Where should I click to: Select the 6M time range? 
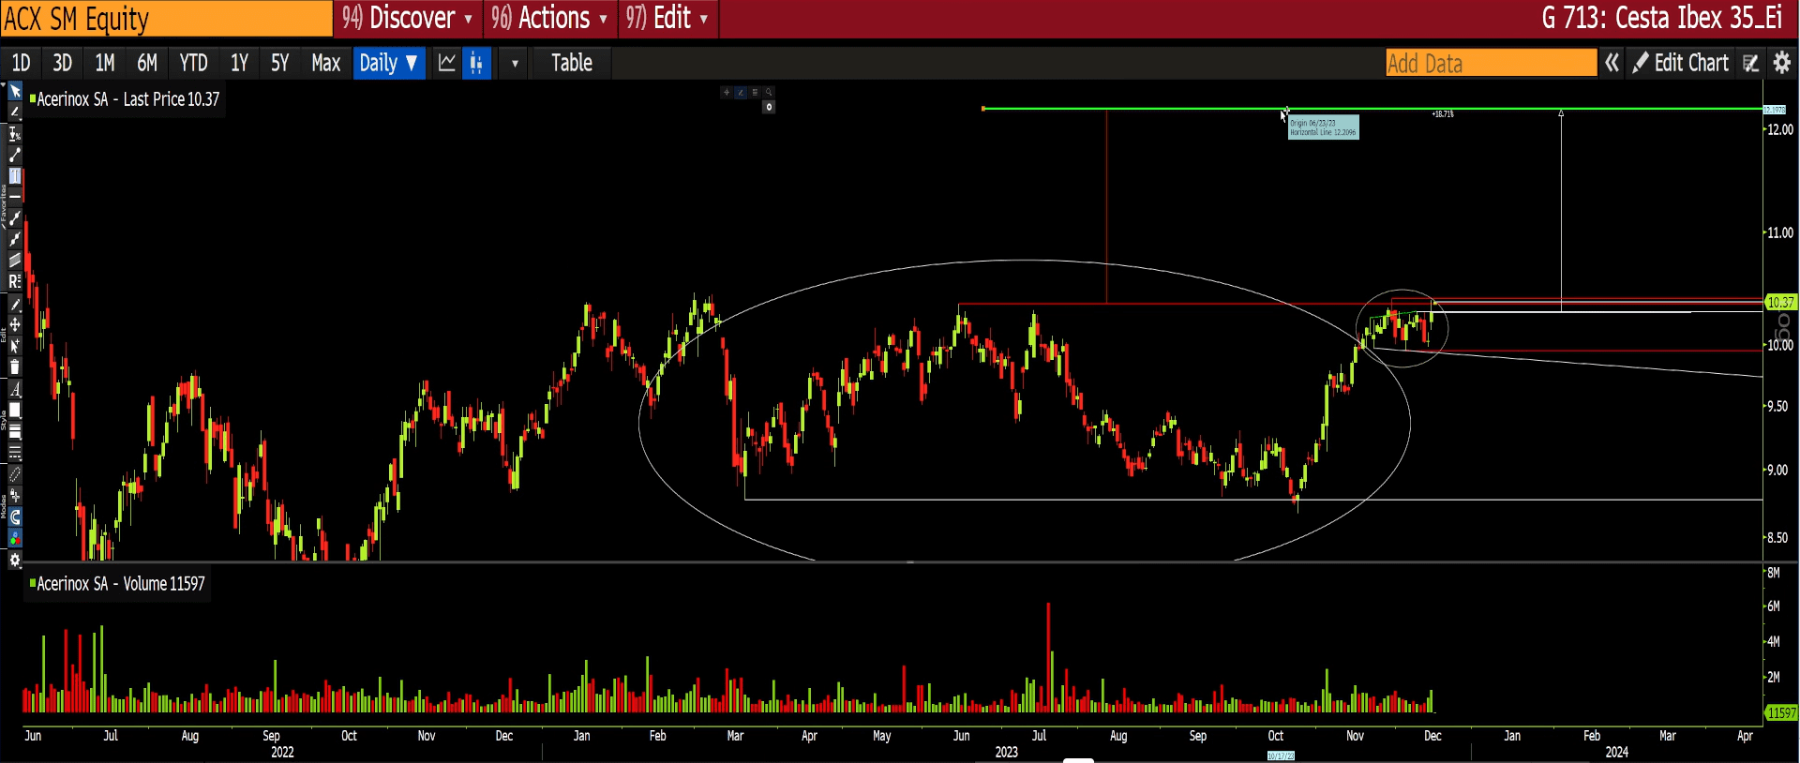point(147,63)
